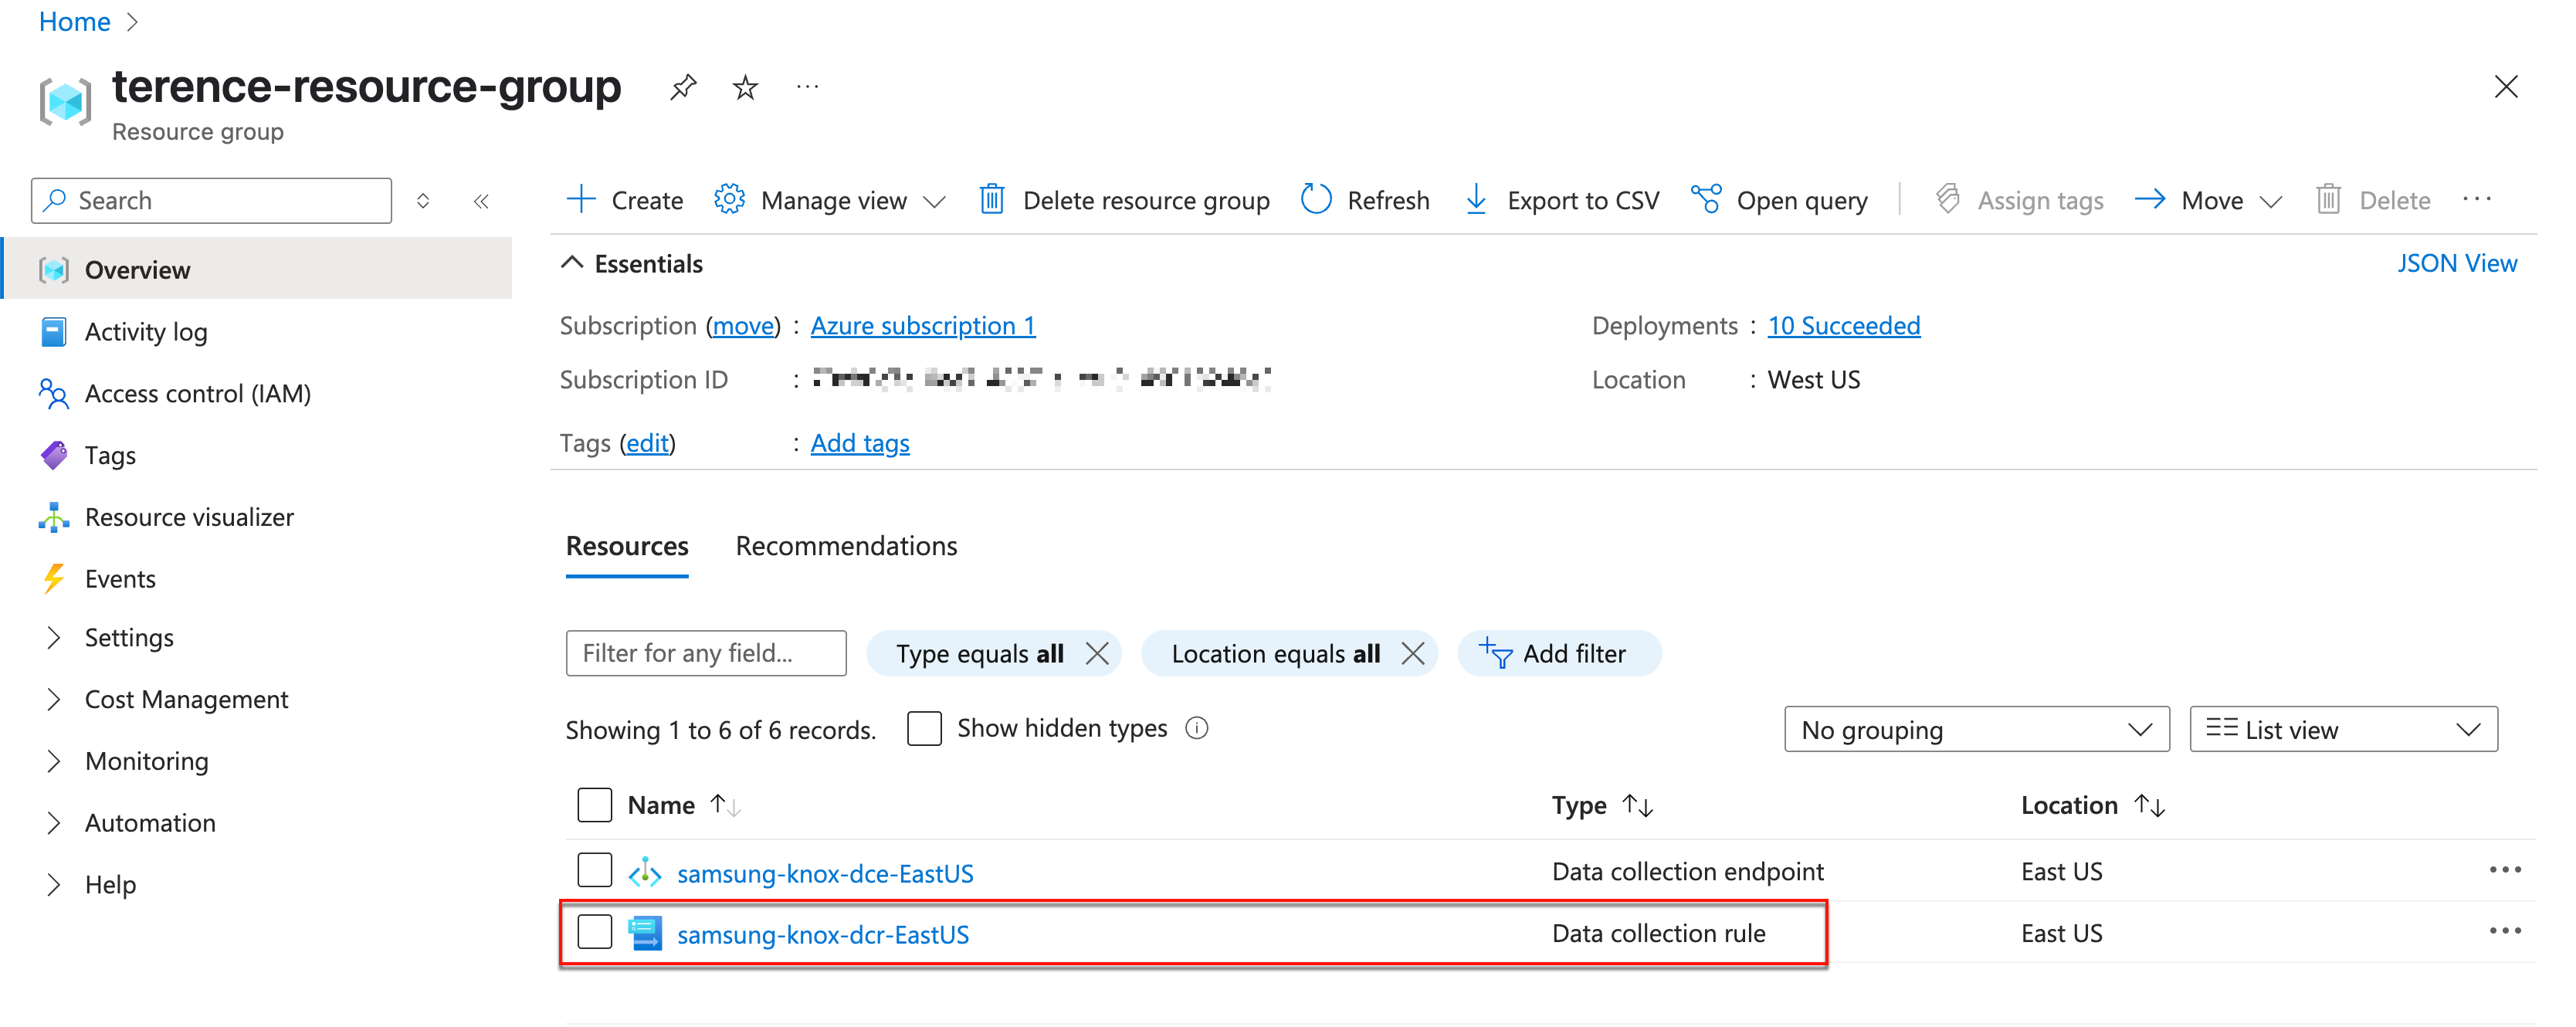The image size is (2576, 1027).
Task: Open Resource visualizer in sidebar
Action: (189, 517)
